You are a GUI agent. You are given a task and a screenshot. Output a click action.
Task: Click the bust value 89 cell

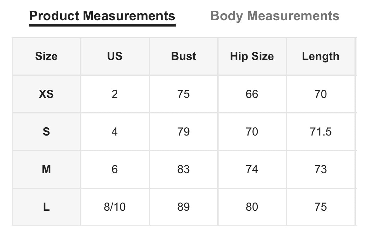pos(184,207)
